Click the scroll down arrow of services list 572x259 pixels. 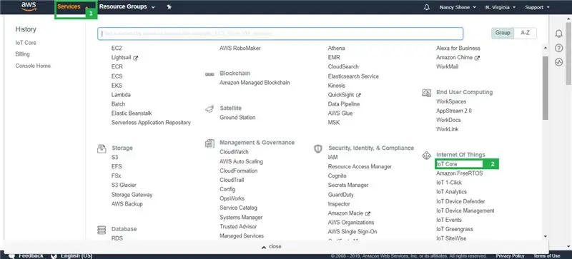point(546,236)
